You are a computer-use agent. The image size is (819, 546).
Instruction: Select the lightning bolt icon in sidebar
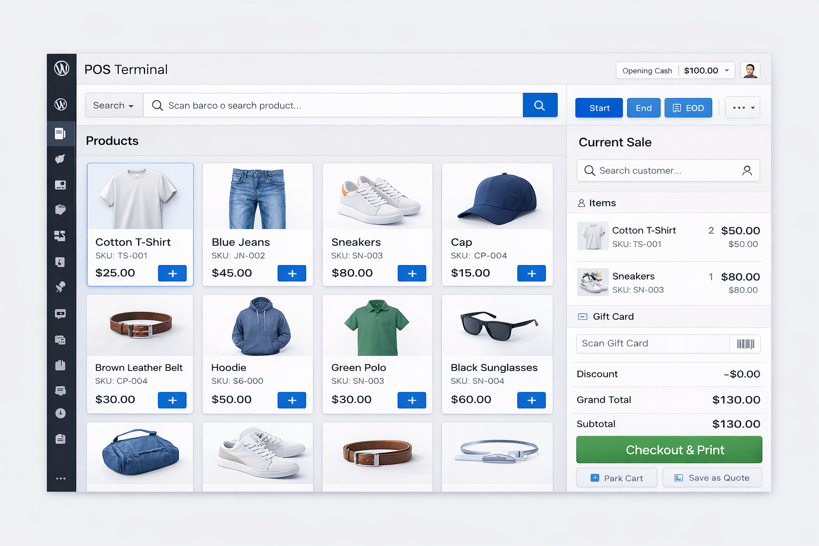(61, 262)
